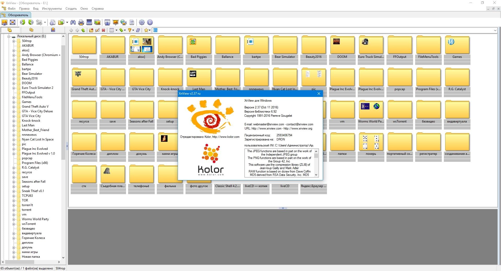Click the rename icon
This screenshot has width=501, height=271.
tap(97, 30)
